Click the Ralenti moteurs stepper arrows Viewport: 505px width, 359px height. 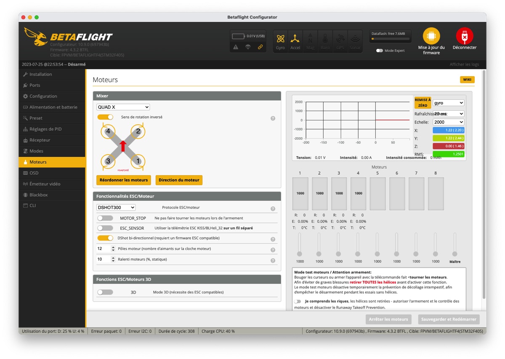point(113,259)
